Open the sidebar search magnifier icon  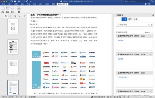point(19,16)
